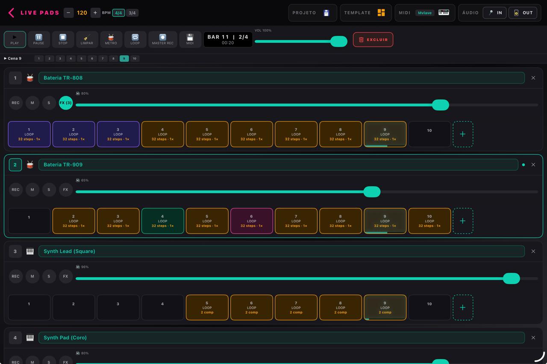Add a new pad to Synth Lead track
547x364 pixels.
pos(463,307)
